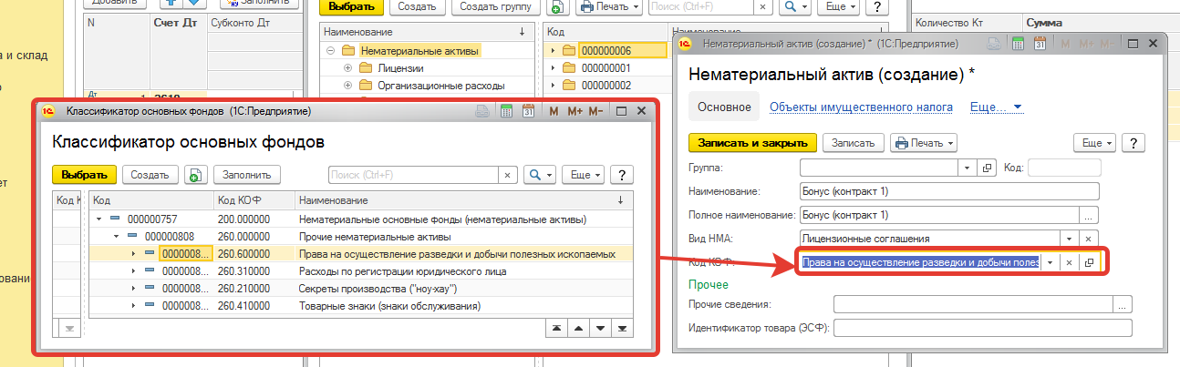Image resolution: width=1180 pixels, height=367 pixels.
Task: Collapse the 000000808 tree row
Action: [116, 237]
